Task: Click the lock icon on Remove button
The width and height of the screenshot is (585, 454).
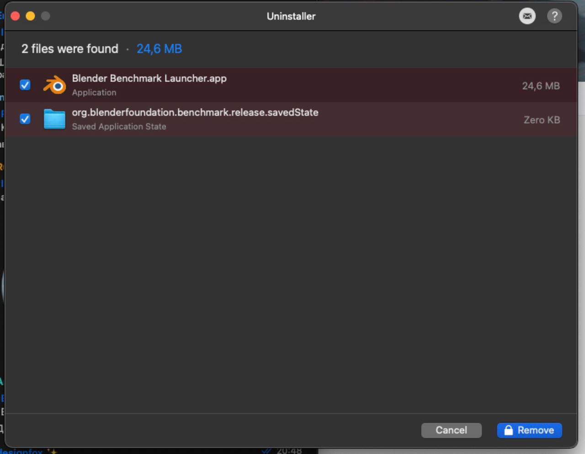Action: pyautogui.click(x=508, y=430)
